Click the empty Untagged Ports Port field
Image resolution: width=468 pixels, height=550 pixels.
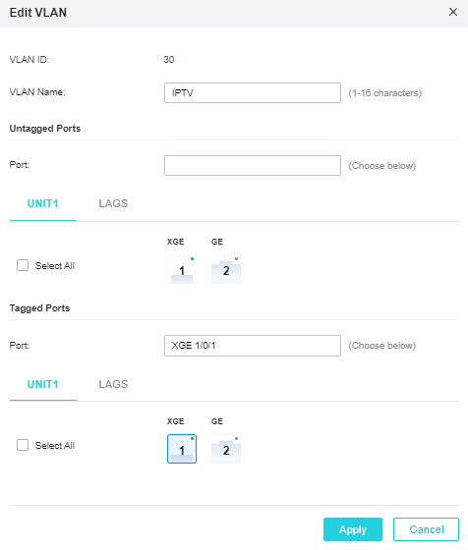(253, 165)
